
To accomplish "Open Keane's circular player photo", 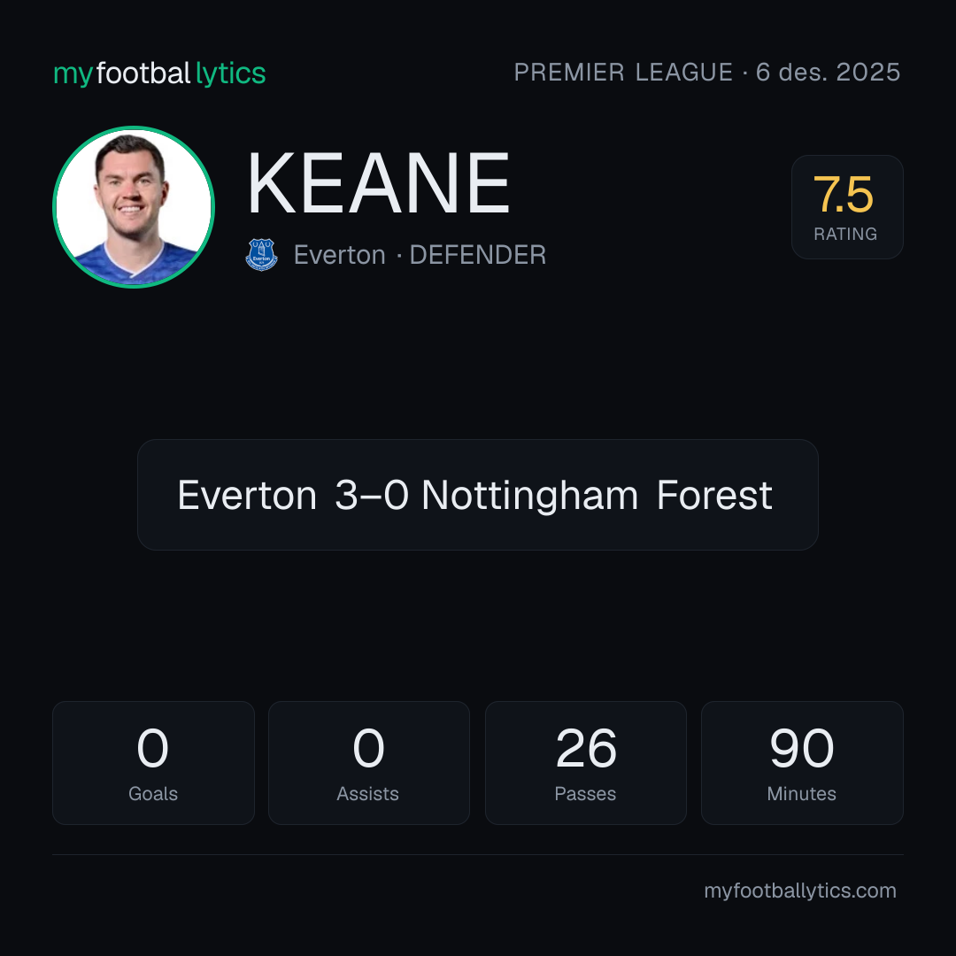I will coord(134,207).
